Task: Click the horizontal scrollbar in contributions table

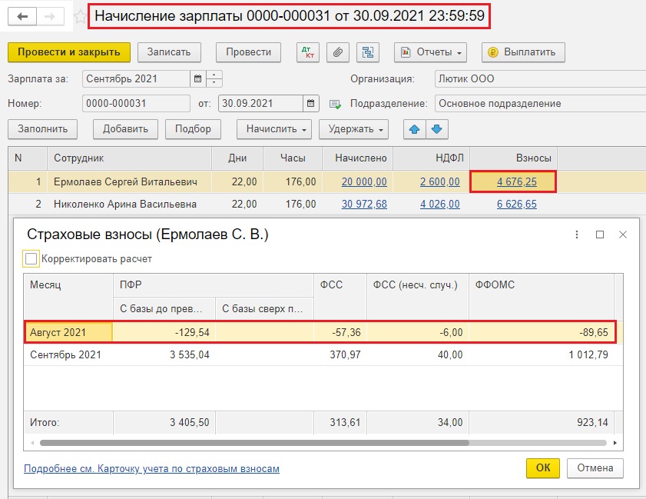Action: point(254,443)
